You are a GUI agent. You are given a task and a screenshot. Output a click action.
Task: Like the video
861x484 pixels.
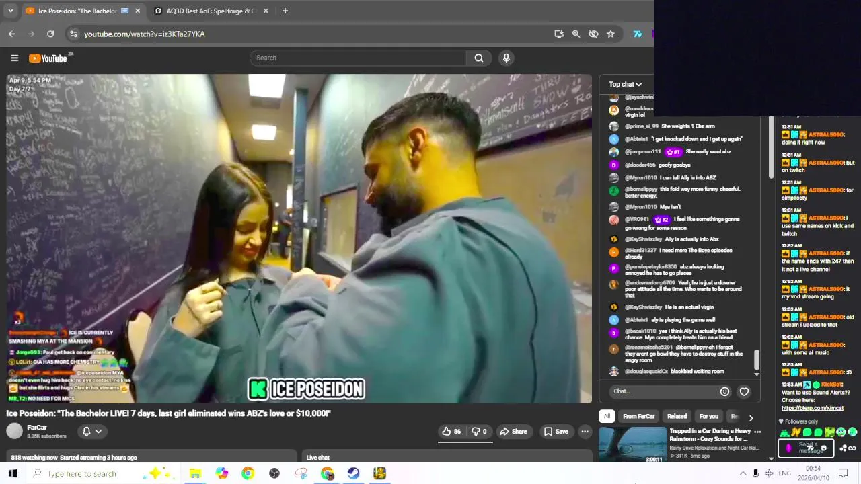(451, 432)
